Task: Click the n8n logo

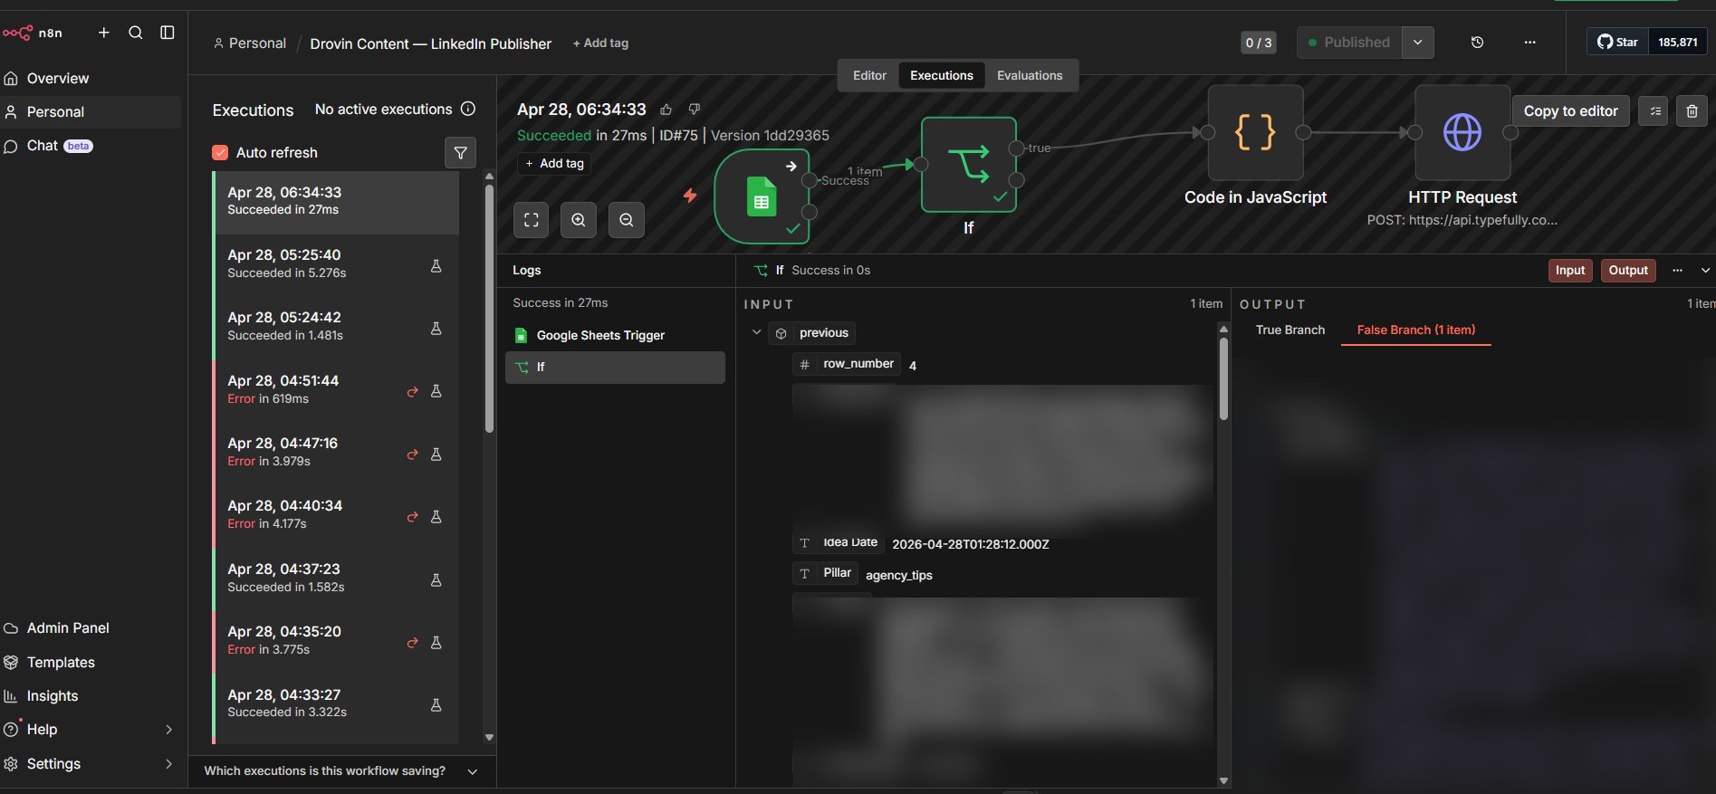Action: [x=33, y=33]
